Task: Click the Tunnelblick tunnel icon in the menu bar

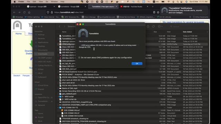Action: [82, 1]
